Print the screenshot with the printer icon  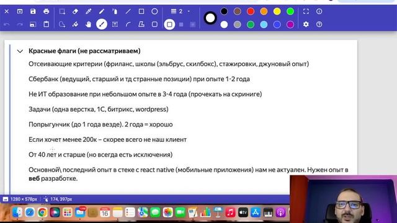tap(46, 11)
